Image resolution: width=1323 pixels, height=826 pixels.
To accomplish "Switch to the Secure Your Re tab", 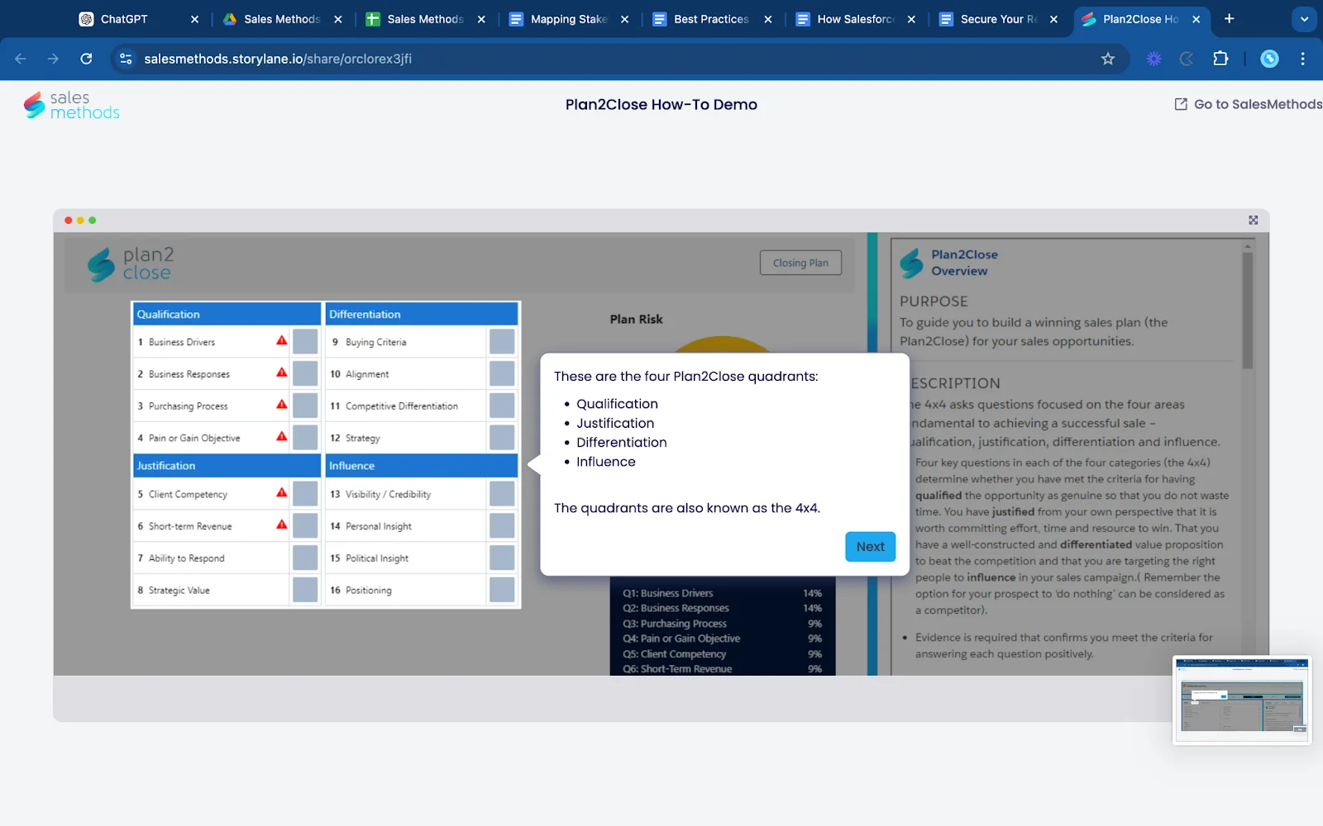I will pyautogui.click(x=997, y=19).
